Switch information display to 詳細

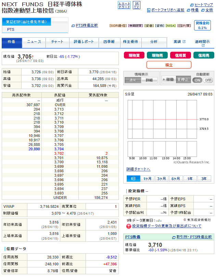coord(149,80)
